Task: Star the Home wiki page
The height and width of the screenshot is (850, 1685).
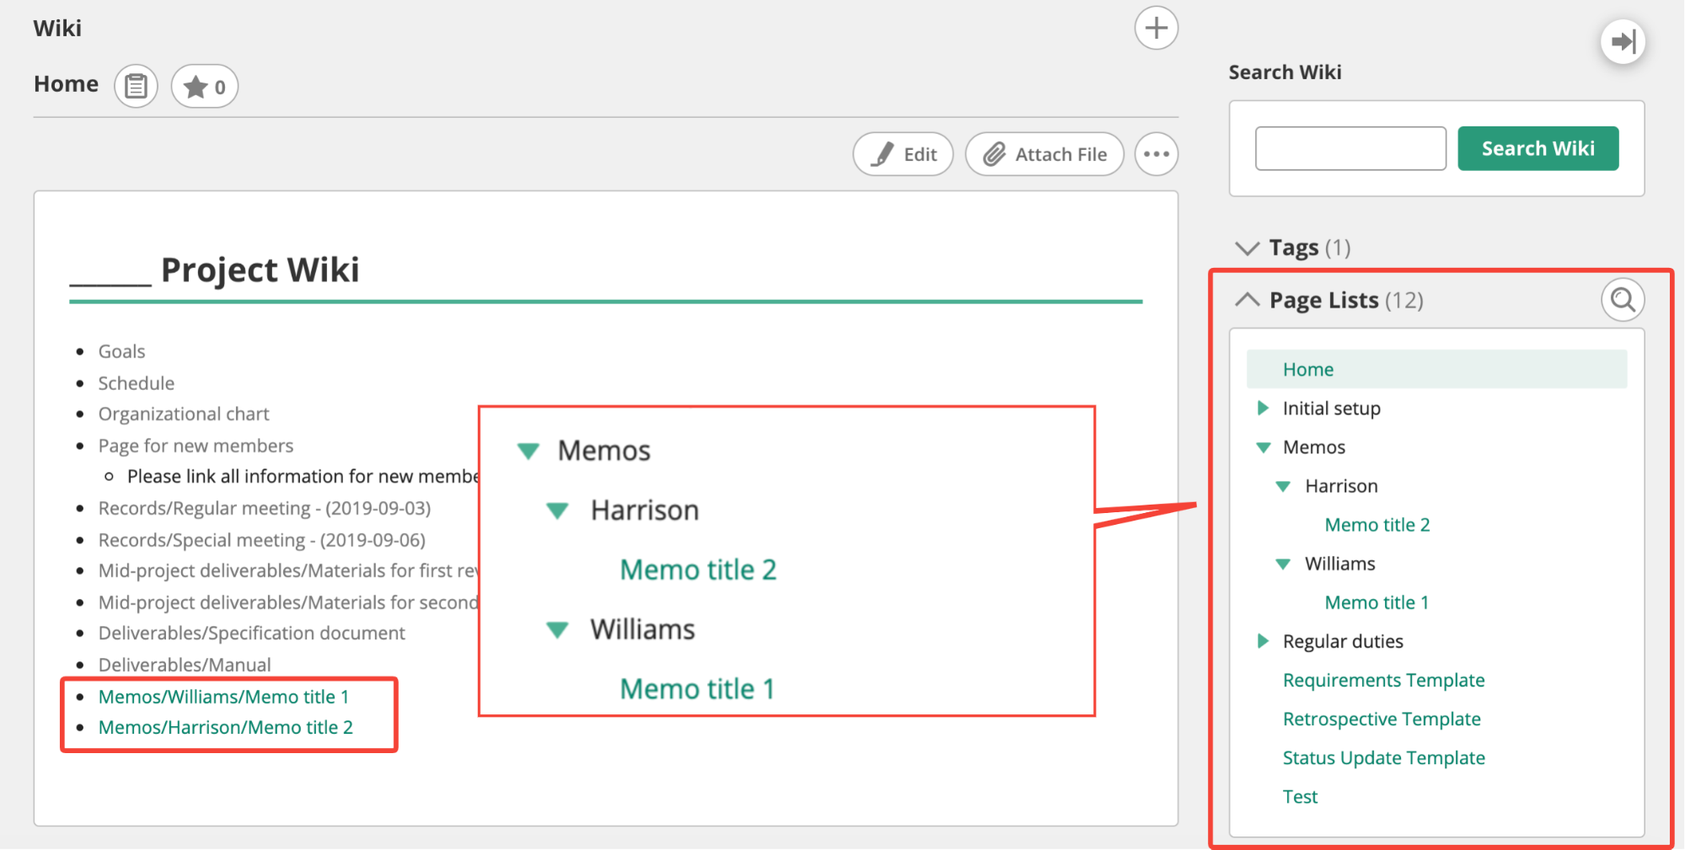Action: coord(205,87)
